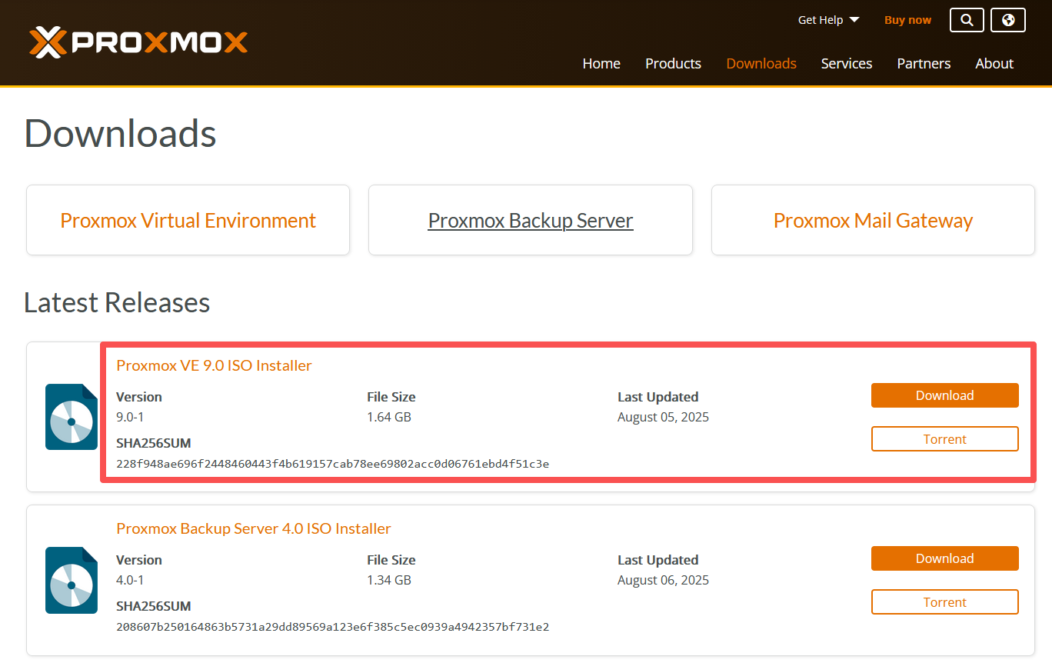Navigate to the Partners page

924,64
